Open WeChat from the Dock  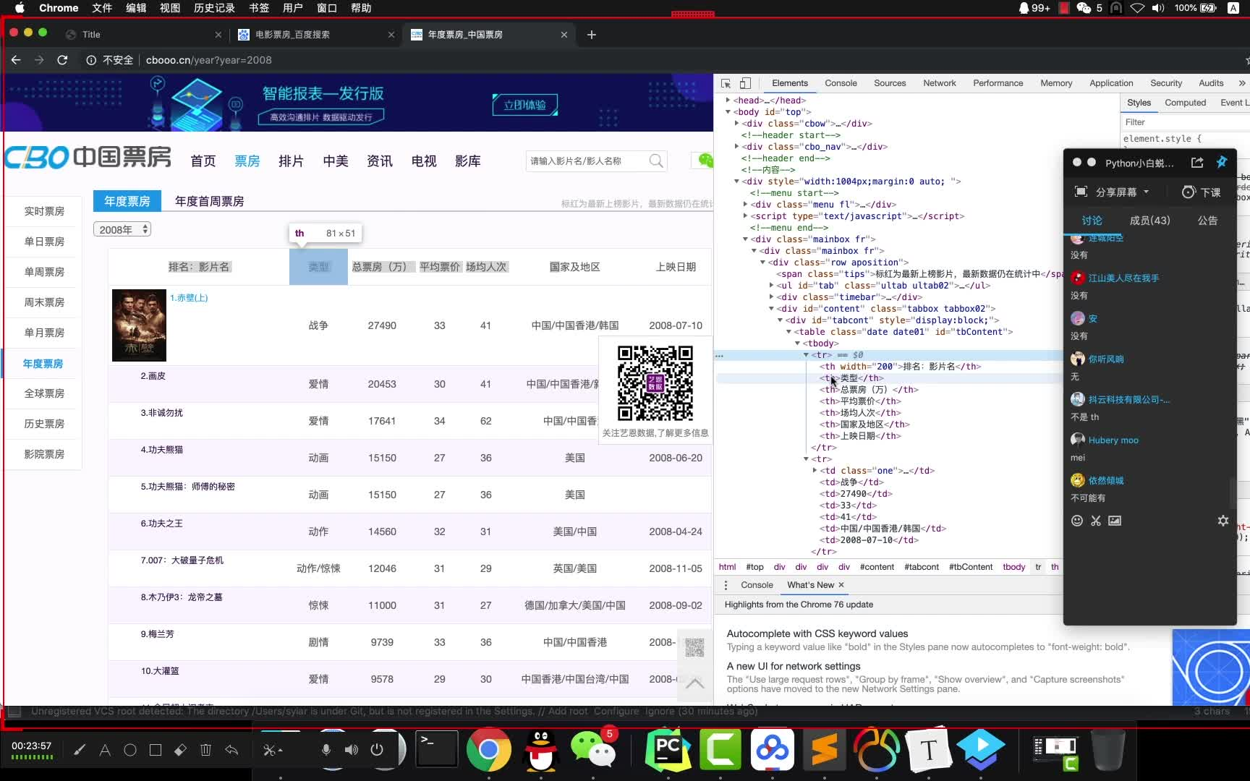[x=593, y=748]
